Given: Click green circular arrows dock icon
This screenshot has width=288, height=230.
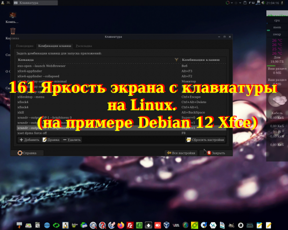Looking at the screenshot, I should click(x=56, y=225).
